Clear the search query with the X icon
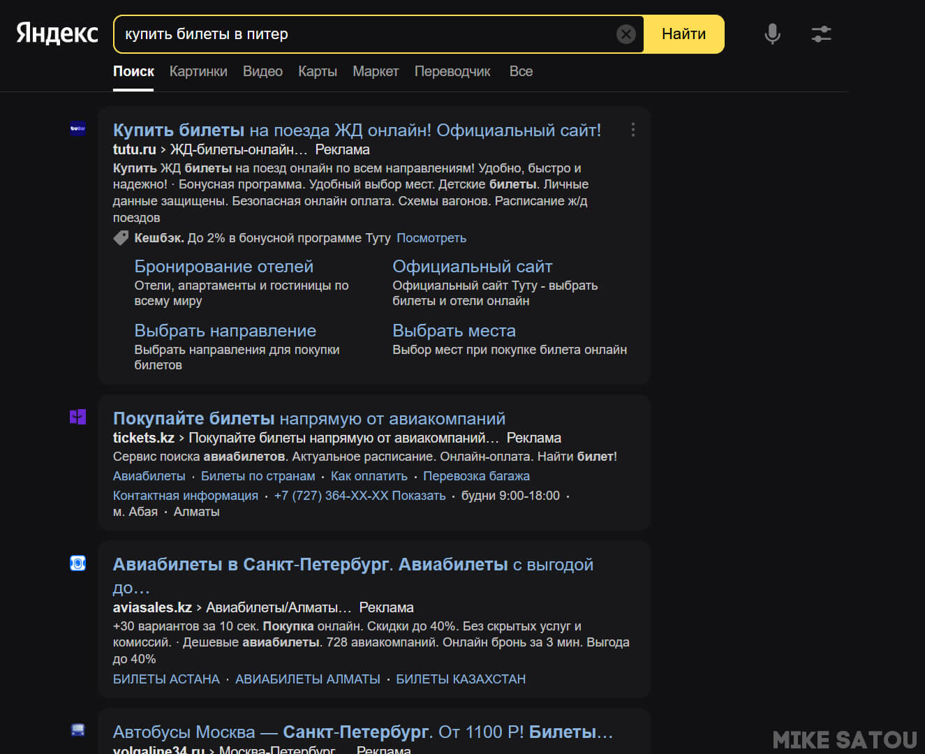This screenshot has height=754, width=925. [626, 34]
